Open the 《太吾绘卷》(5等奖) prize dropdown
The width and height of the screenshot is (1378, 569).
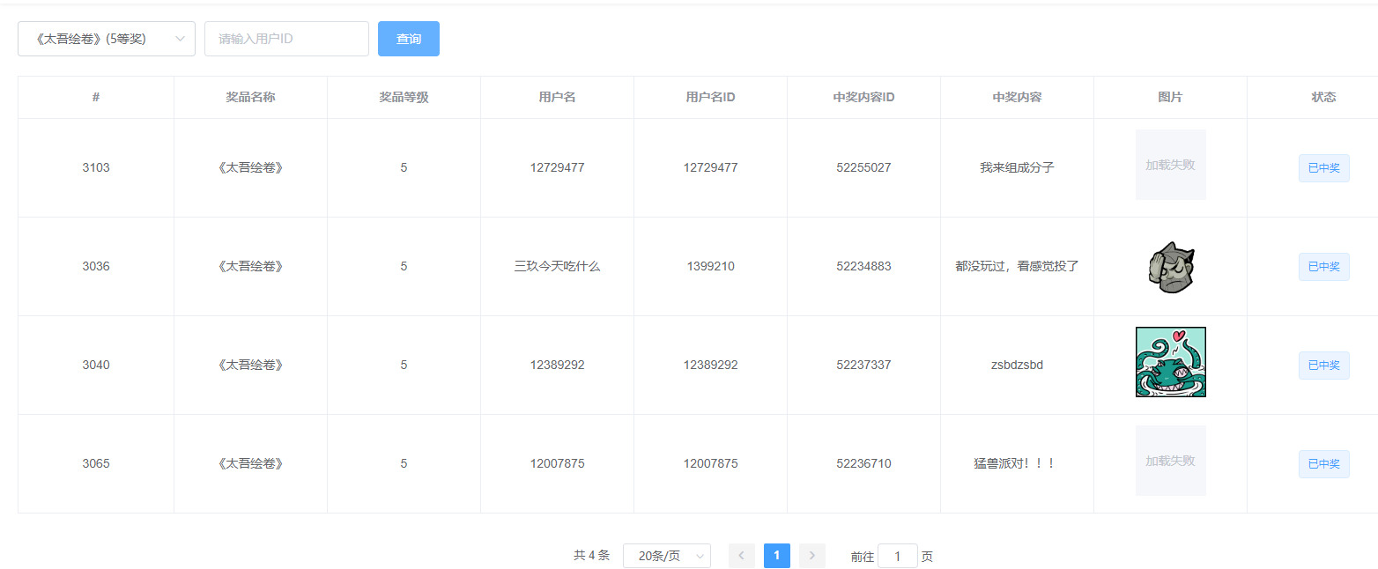point(107,39)
